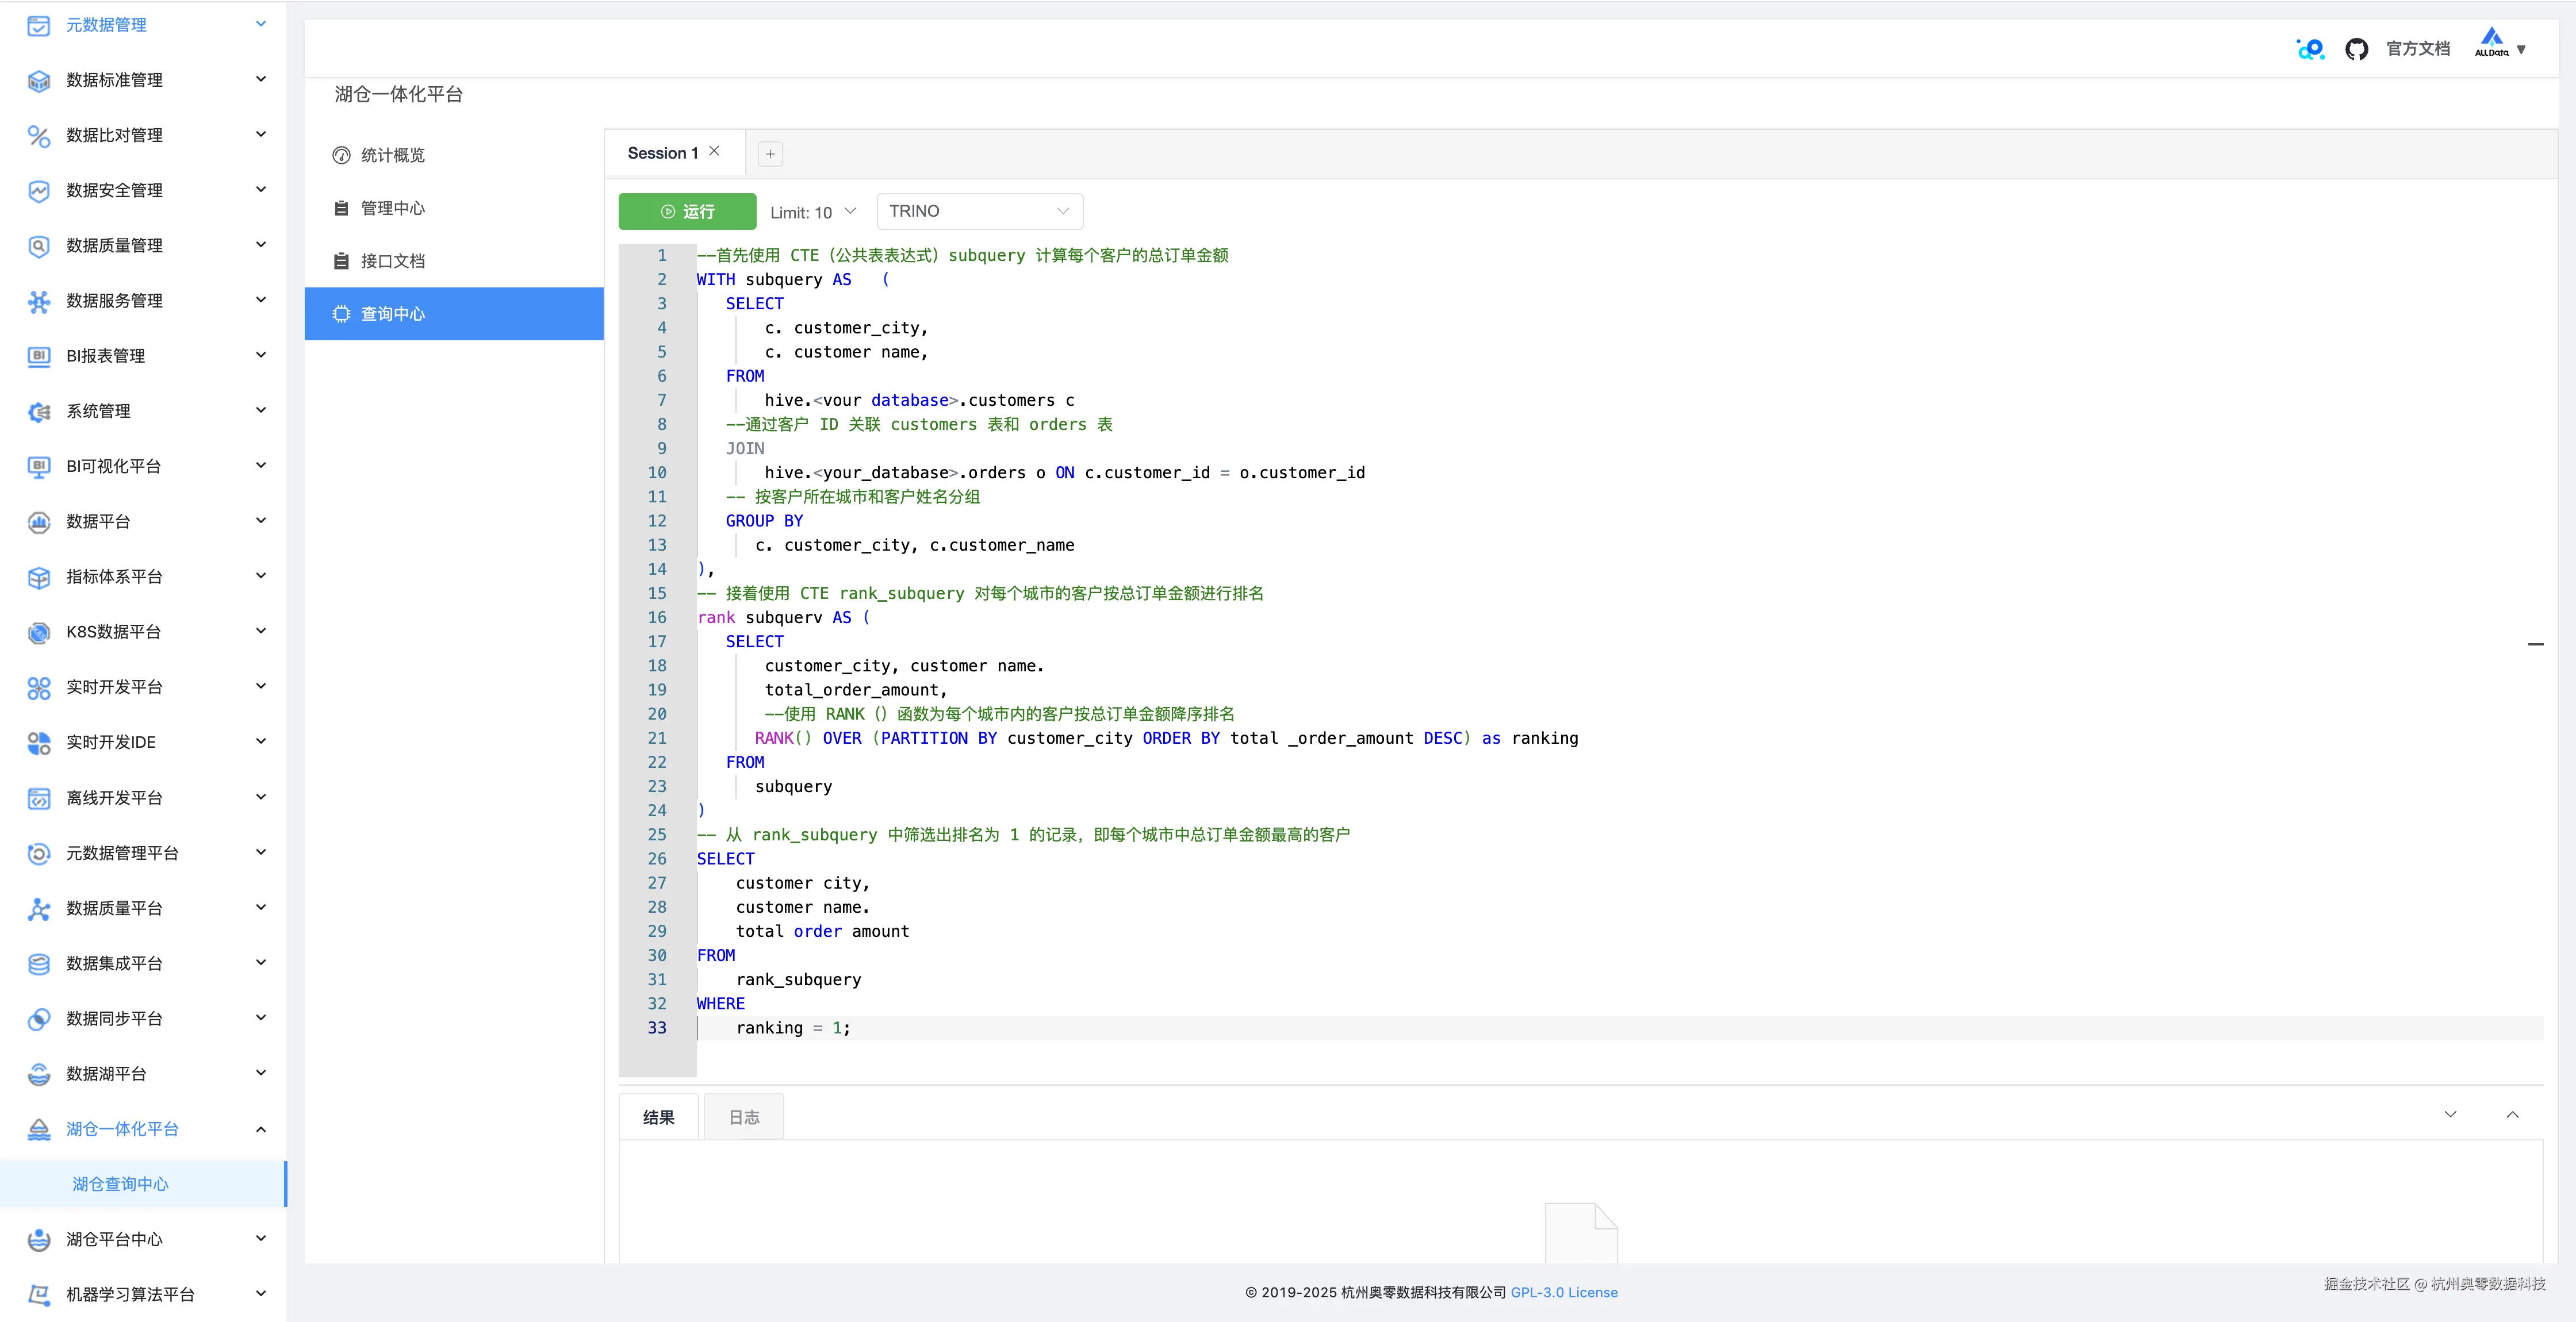
Task: Click the 统计概览 dashboard icon
Action: tap(341, 155)
